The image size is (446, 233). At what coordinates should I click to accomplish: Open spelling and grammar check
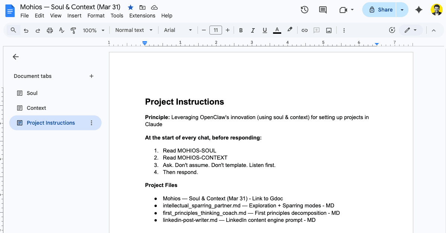62,30
